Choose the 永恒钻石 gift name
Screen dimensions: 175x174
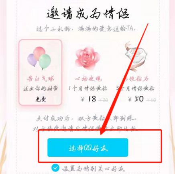coord(135,79)
